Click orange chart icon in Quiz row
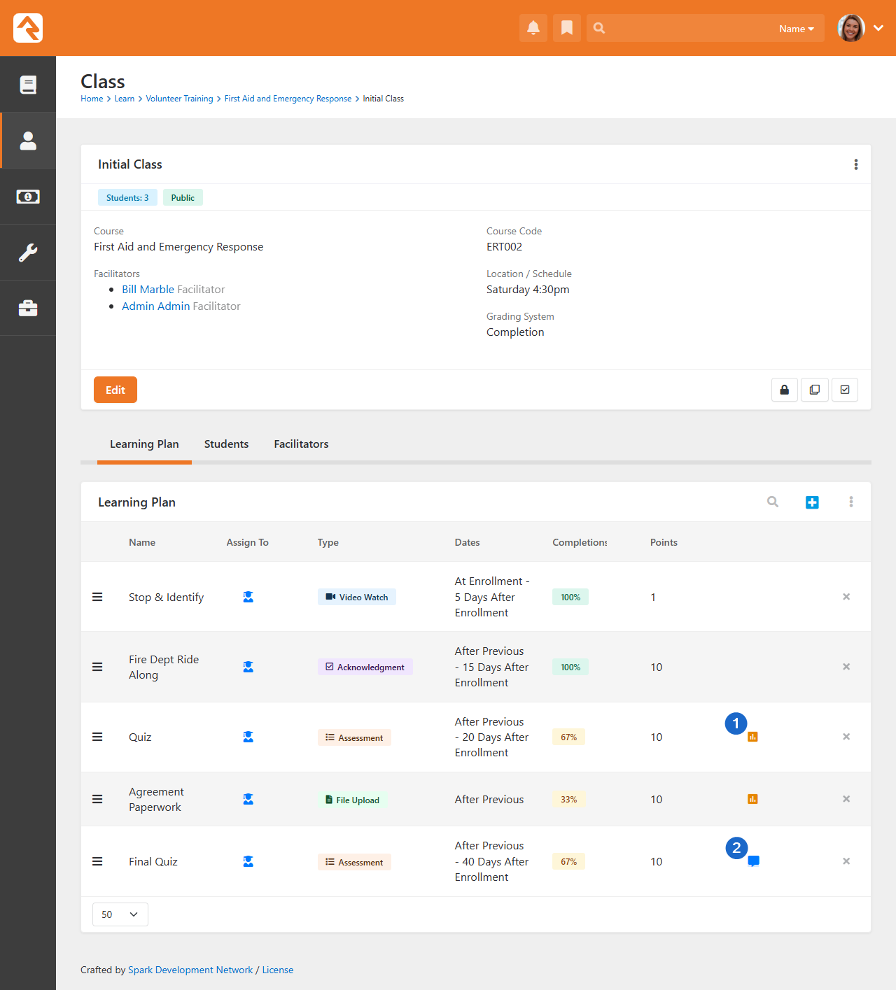Screen dimensions: 896x990 (x=752, y=737)
